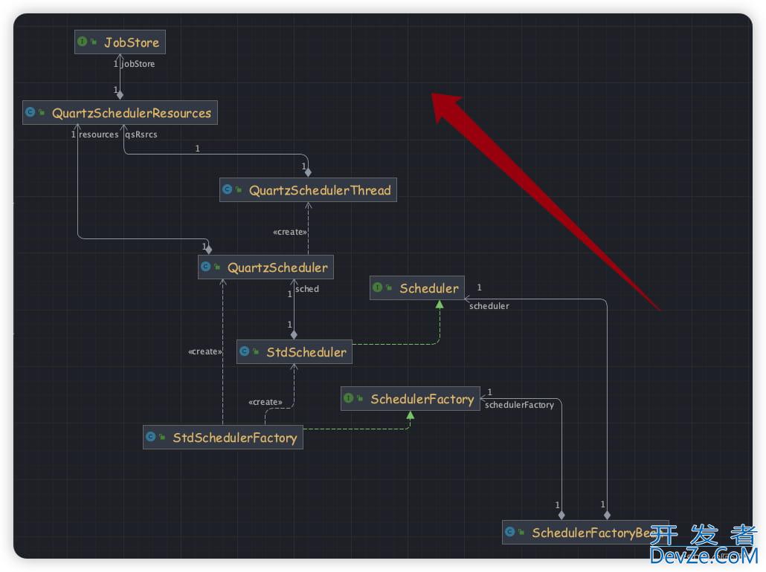Select the JobStore interface node
Screen dimensions: 766x572
[x=120, y=42]
